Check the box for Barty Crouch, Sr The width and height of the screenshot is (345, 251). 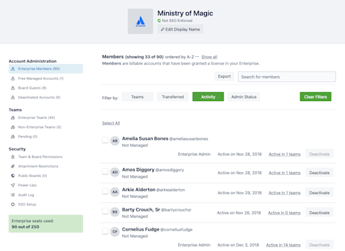105,211
